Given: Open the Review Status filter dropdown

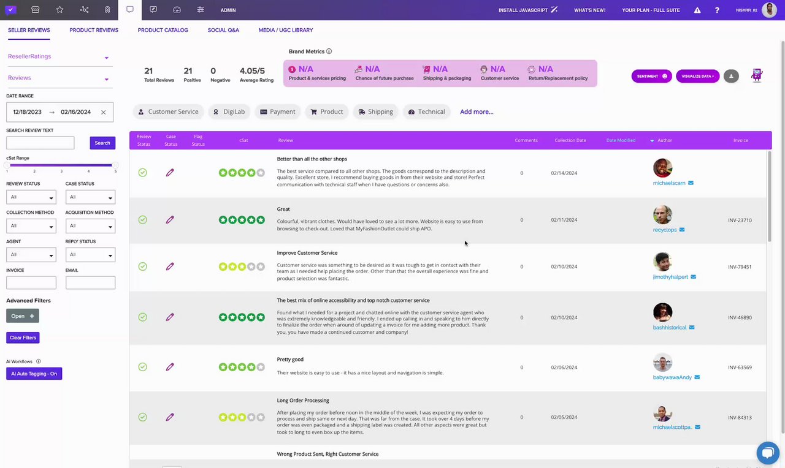Looking at the screenshot, I should click(x=31, y=197).
